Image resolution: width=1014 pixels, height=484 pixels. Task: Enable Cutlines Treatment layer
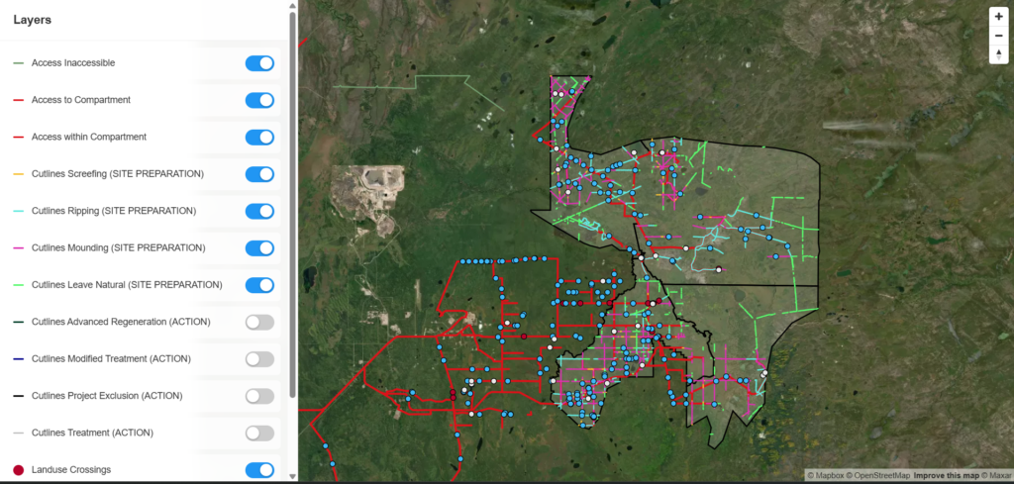point(259,433)
